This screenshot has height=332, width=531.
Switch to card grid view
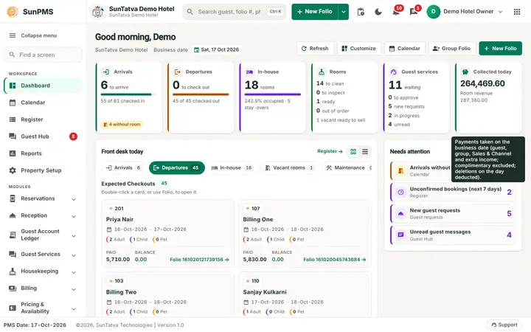[x=353, y=151]
